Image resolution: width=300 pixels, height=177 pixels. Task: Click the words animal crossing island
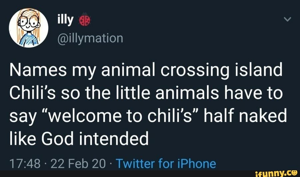(192, 70)
